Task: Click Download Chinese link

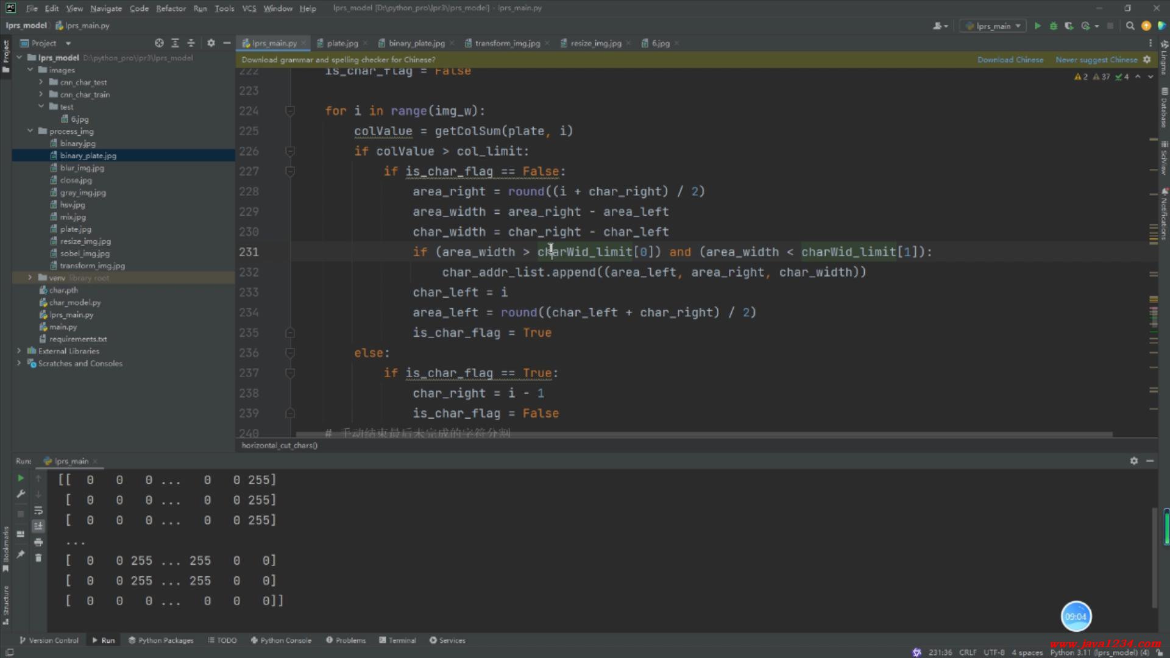Action: (x=1010, y=60)
